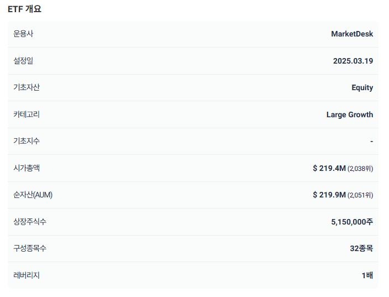Select the MarketDesk manager value
Image resolution: width=389 pixels, height=297 pixels.
[352, 34]
